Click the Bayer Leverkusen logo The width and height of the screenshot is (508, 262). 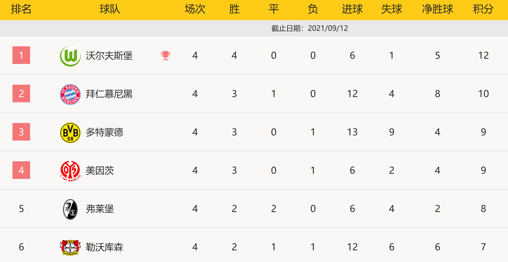tap(70, 248)
